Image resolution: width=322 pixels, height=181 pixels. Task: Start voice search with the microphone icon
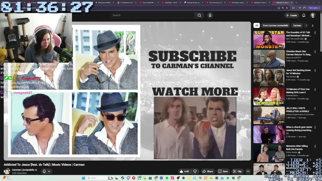(210, 15)
